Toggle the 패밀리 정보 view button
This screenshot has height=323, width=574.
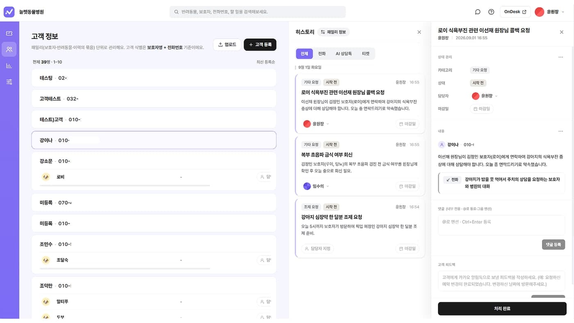pos(333,32)
